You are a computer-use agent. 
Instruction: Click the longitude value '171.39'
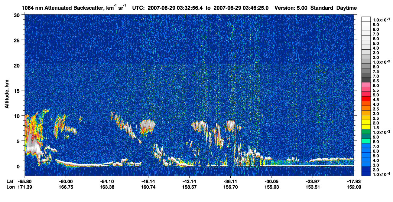[24, 187]
